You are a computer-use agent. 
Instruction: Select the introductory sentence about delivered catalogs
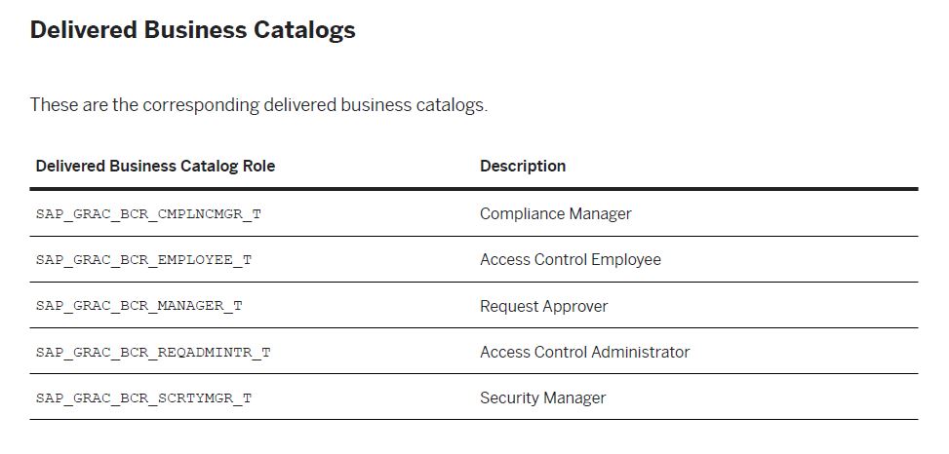coord(258,105)
